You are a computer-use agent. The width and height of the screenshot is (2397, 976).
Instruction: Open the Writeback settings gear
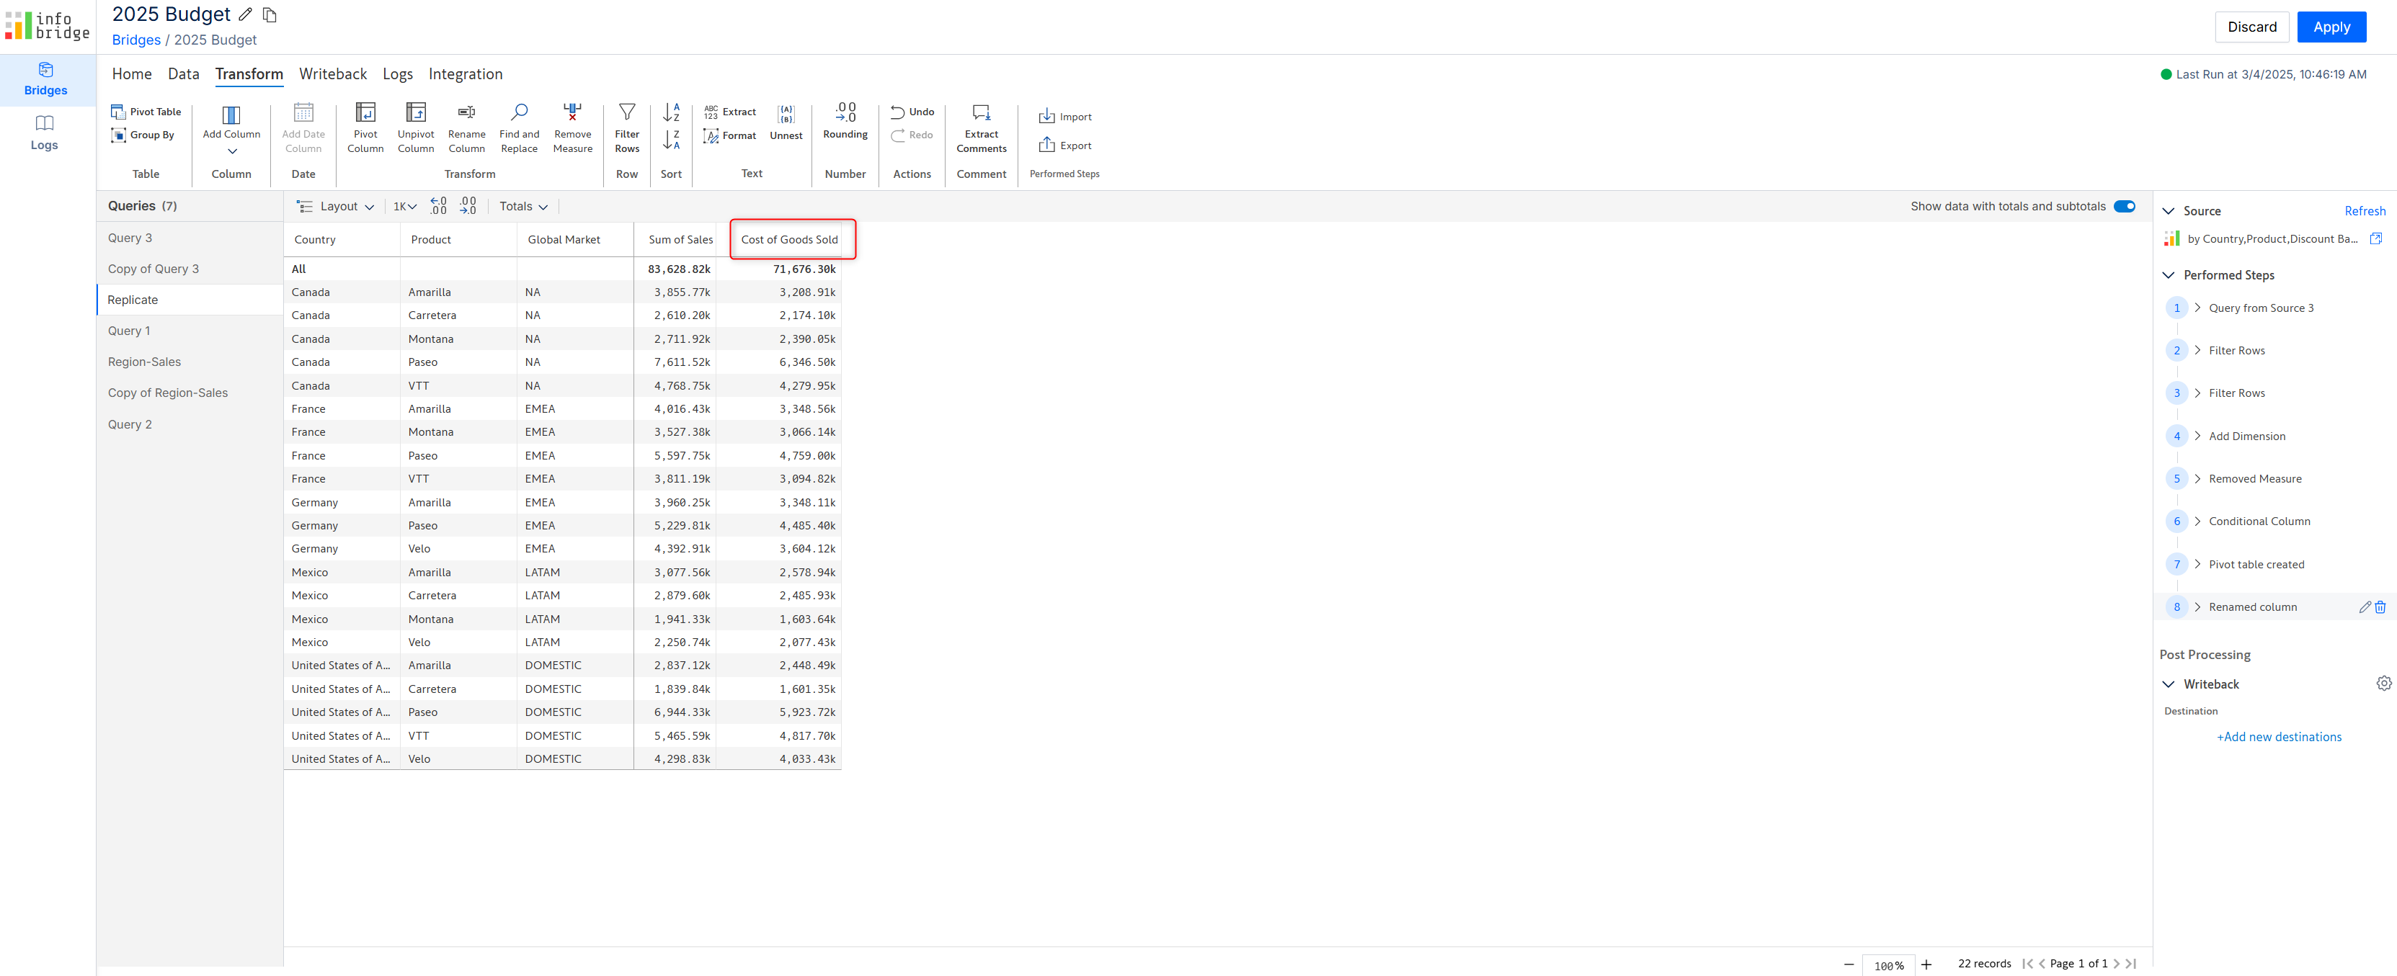point(2382,684)
